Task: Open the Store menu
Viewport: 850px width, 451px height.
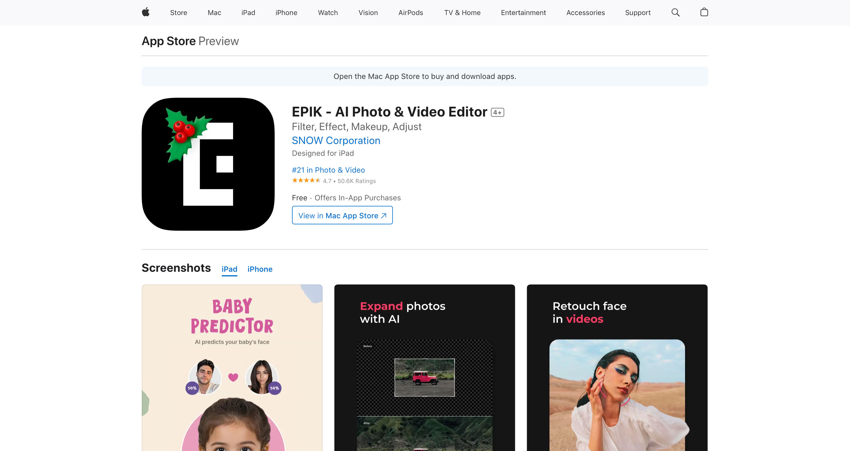Action: pyautogui.click(x=178, y=12)
